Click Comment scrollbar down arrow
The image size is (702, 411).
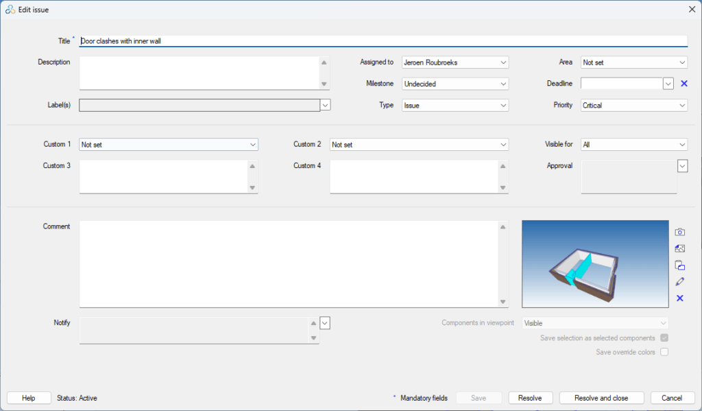tap(503, 302)
